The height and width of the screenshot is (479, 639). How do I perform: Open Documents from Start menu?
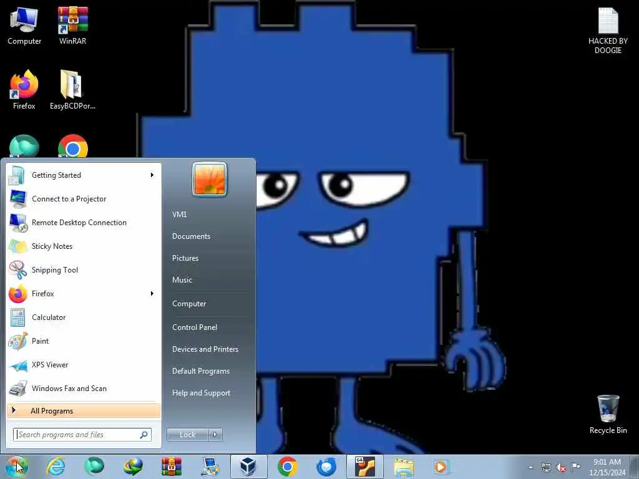(x=191, y=236)
